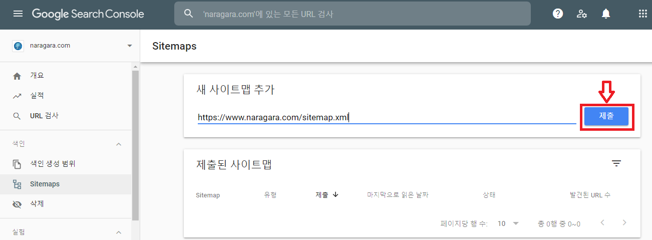652x240 pixels.
Task: Click the crossed-eye icon beside 삭제
Action: [17, 204]
